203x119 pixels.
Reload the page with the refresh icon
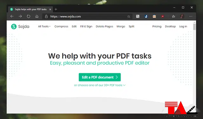(x=29, y=16)
